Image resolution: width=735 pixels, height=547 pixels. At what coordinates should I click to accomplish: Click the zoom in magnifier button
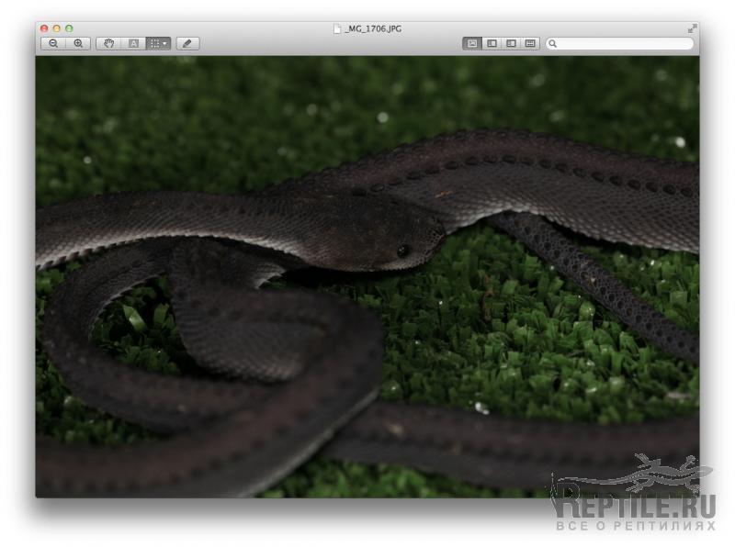78,43
